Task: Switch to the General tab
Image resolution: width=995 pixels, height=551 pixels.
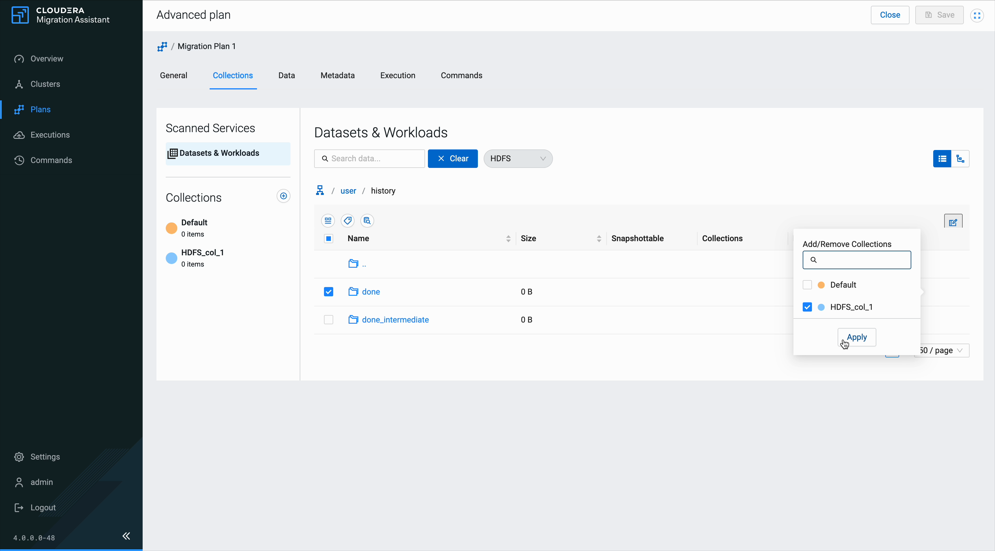Action: [174, 76]
